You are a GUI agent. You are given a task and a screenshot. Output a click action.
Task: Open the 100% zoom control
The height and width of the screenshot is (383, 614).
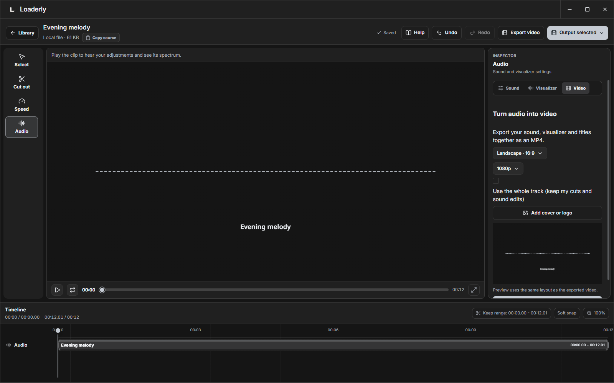click(x=596, y=313)
